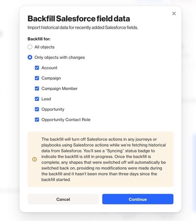This screenshot has width=196, height=221.
Task: Uncheck the Lead checkbox
Action: (x=37, y=99)
